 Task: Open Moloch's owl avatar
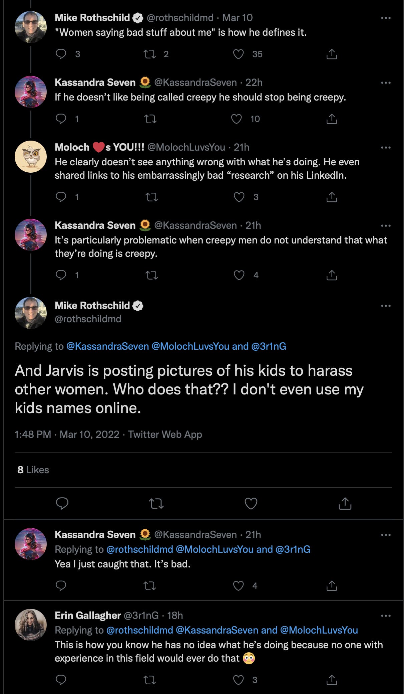click(x=31, y=157)
